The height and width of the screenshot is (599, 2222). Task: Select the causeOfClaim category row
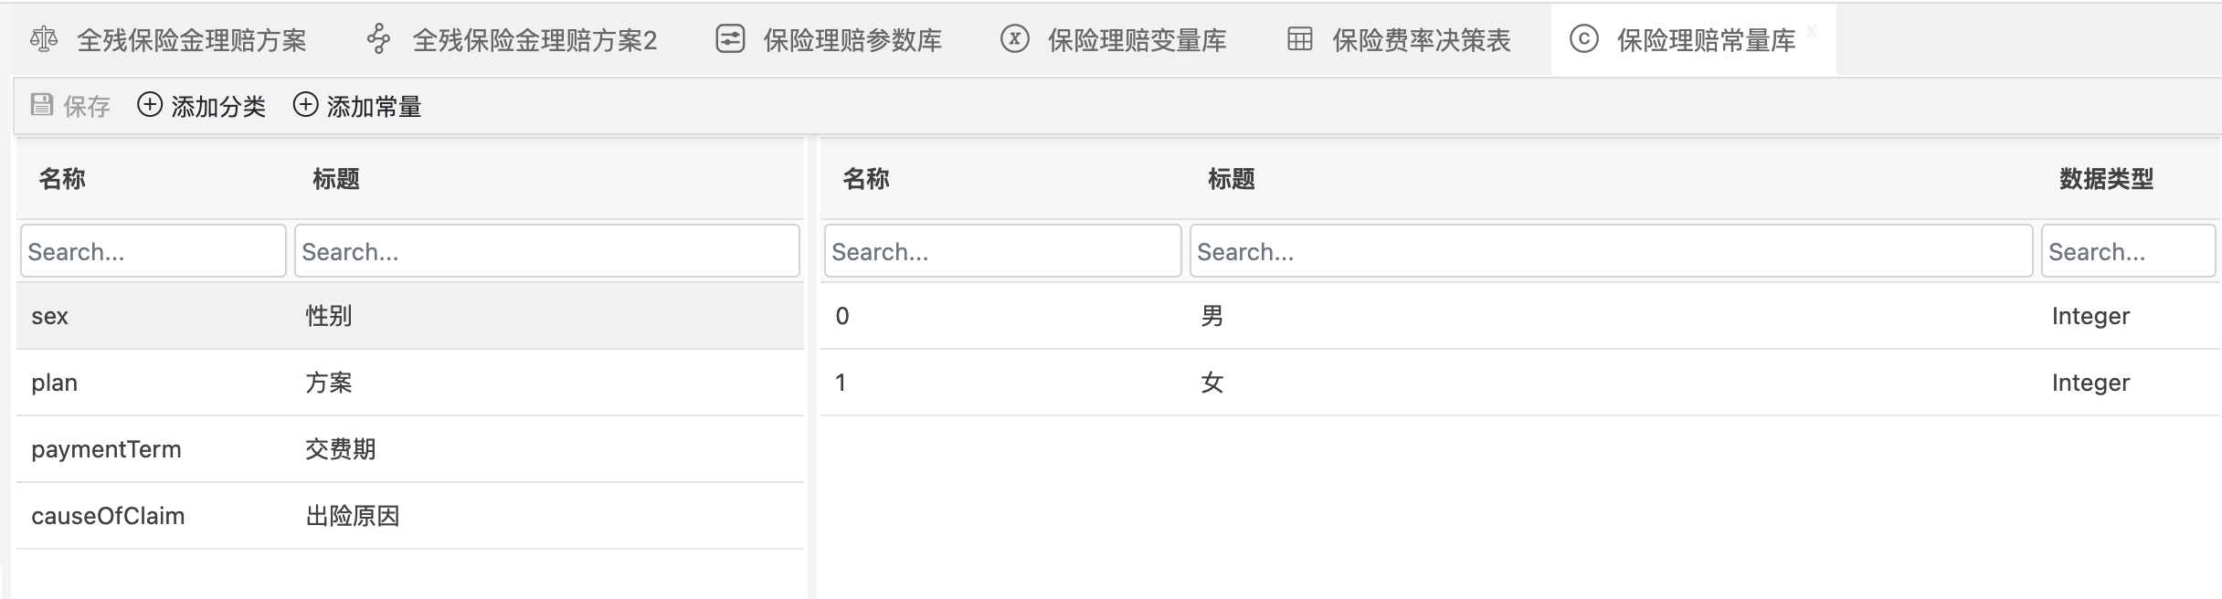point(409,516)
